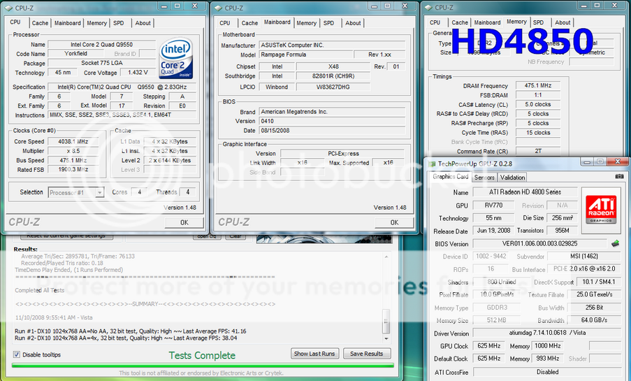The image size is (631, 381).
Task: Click the motherboard model Rampage Formula
Action: pyautogui.click(x=305, y=55)
